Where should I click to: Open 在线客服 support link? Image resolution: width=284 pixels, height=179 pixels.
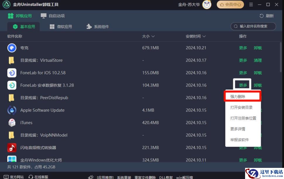pyautogui.click(x=41, y=177)
